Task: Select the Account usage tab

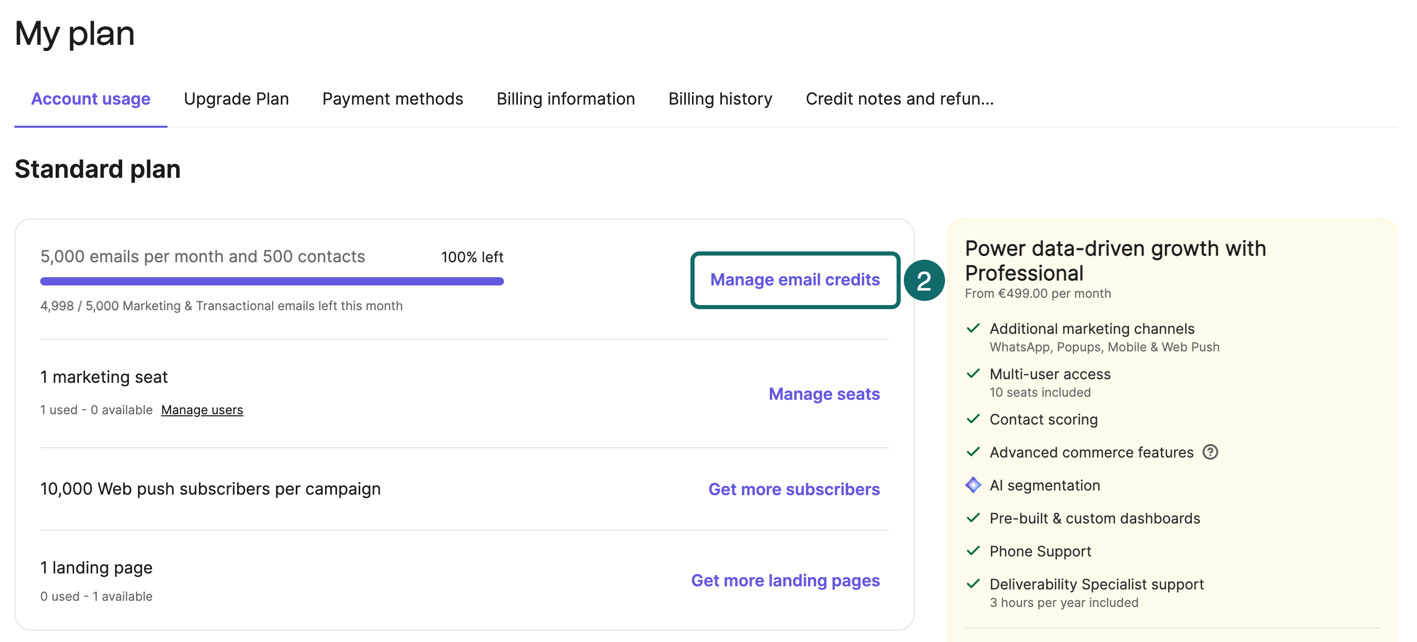Action: click(x=91, y=99)
